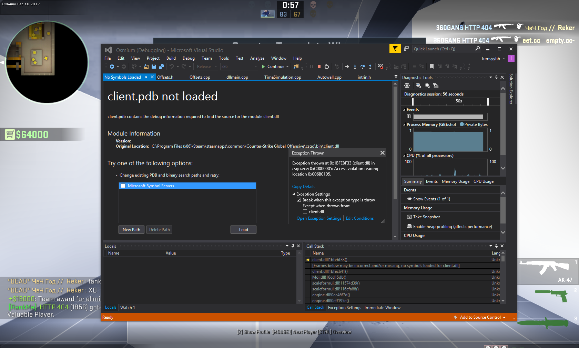This screenshot has height=348, width=579.
Task: Select the client.dll!1bfec641() call stack frame
Action: (400, 271)
